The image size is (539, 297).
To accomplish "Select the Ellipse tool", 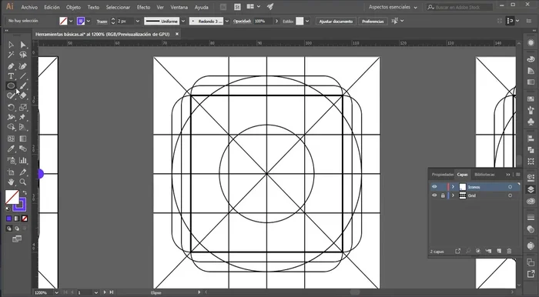I will (x=11, y=86).
